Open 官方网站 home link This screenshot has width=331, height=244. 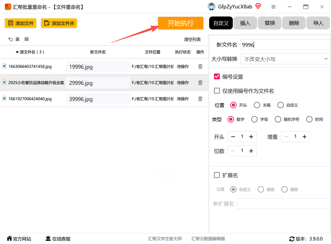click(x=19, y=239)
